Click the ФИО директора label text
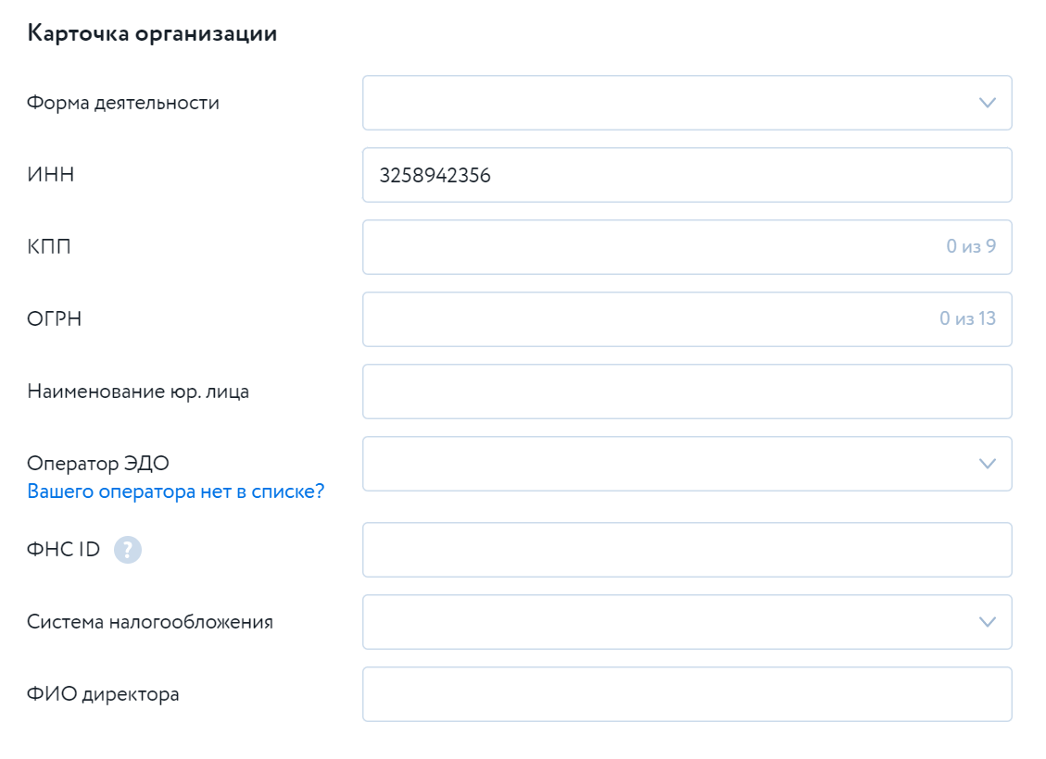This screenshot has height=759, width=1046. (104, 694)
